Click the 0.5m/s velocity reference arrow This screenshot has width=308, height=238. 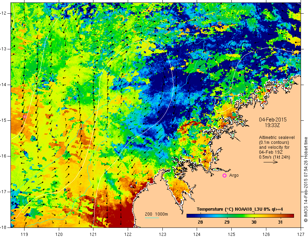pos(271,162)
